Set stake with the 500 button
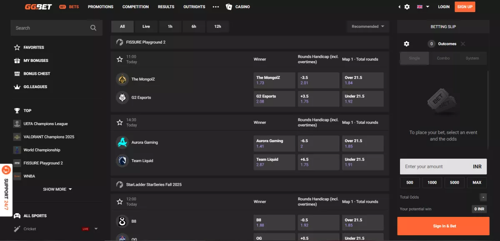 (x=410, y=182)
